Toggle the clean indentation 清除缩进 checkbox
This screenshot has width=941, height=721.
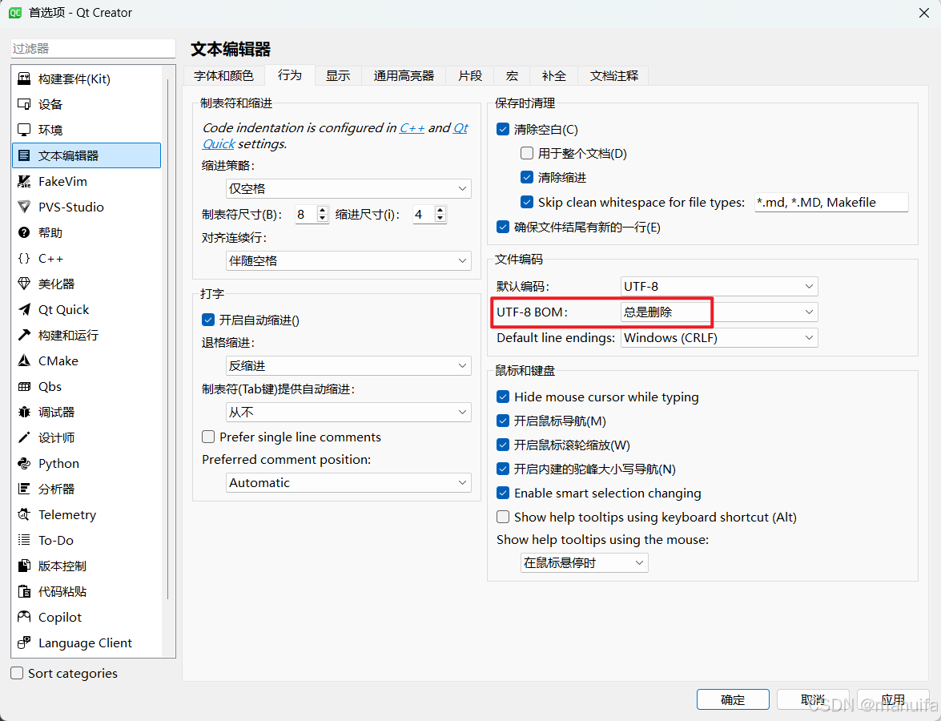(527, 177)
